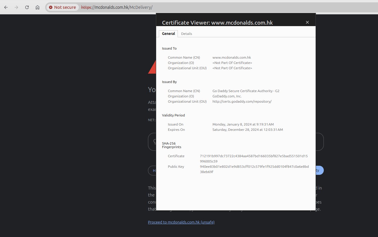This screenshot has width=378, height=237.
Task: Select the General tab
Action: click(168, 34)
